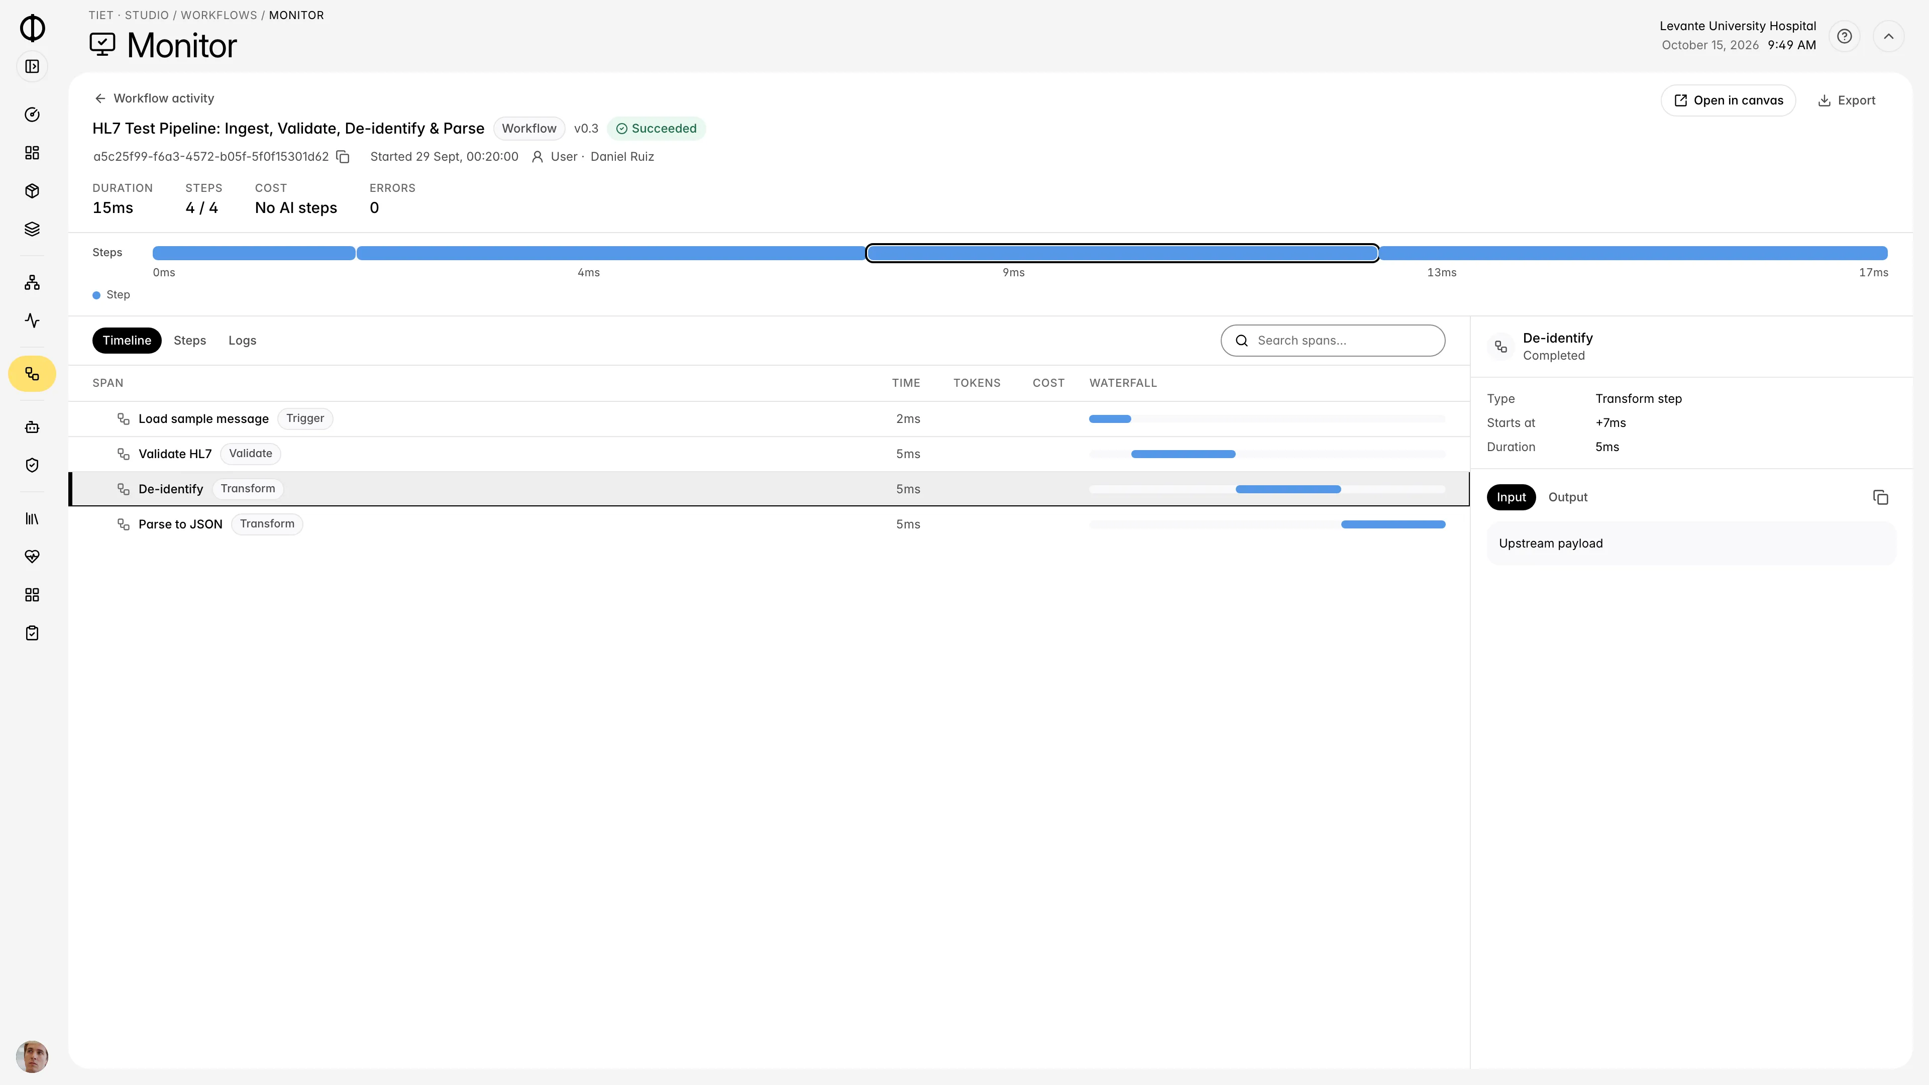Screen dimensions: 1929x1085
Task: Open the gauge dashboard sidebar icon
Action: click(x=32, y=115)
